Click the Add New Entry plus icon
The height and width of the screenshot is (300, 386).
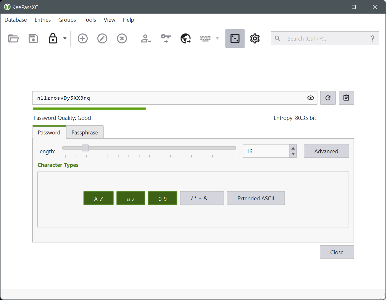(x=83, y=38)
